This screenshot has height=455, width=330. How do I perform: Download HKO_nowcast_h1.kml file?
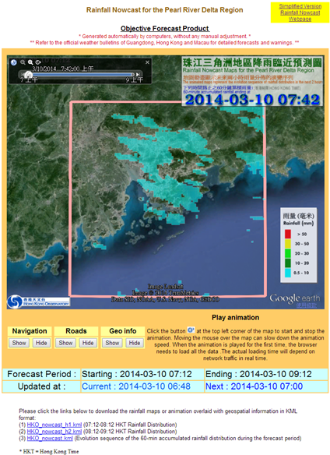(54, 425)
